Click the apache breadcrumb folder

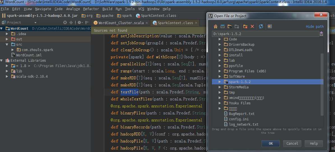105,16
